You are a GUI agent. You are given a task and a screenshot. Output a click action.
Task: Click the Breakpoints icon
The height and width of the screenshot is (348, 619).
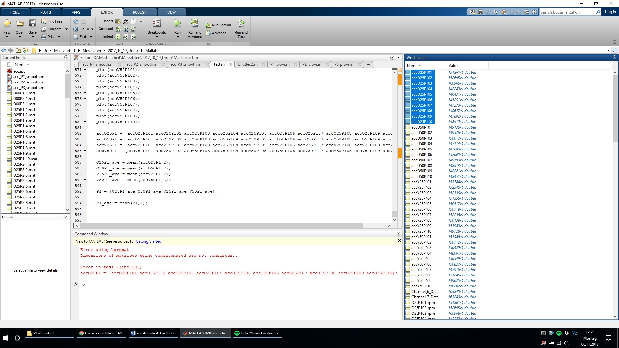157,24
